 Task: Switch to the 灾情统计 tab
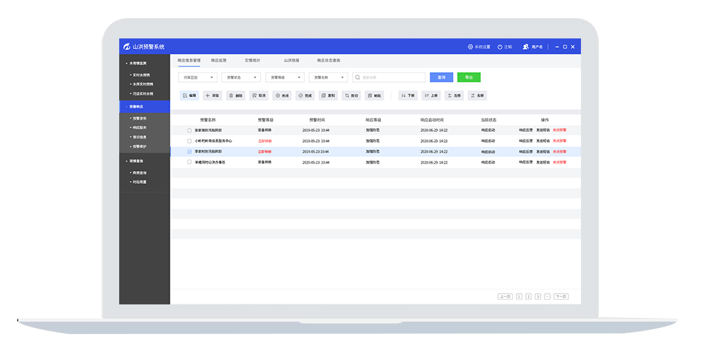click(253, 61)
